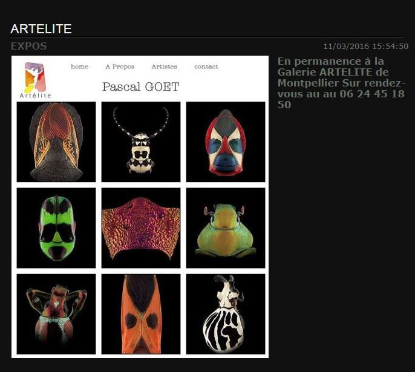Click the Artélite logo icon
The height and width of the screenshot is (372, 415).
coord(36,80)
